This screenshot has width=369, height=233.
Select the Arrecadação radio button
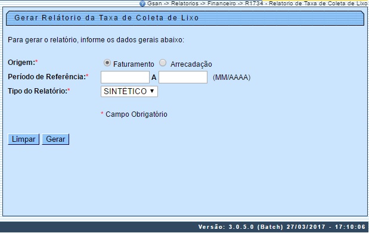(x=163, y=63)
